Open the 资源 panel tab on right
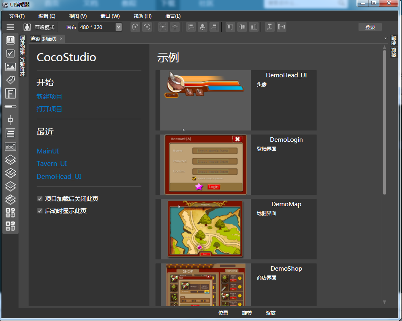Viewport: 402px width, 321px height. click(394, 52)
